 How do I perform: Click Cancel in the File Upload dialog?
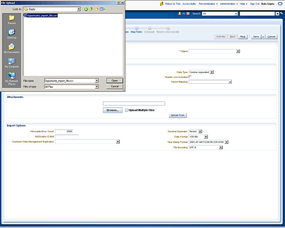click(x=115, y=86)
